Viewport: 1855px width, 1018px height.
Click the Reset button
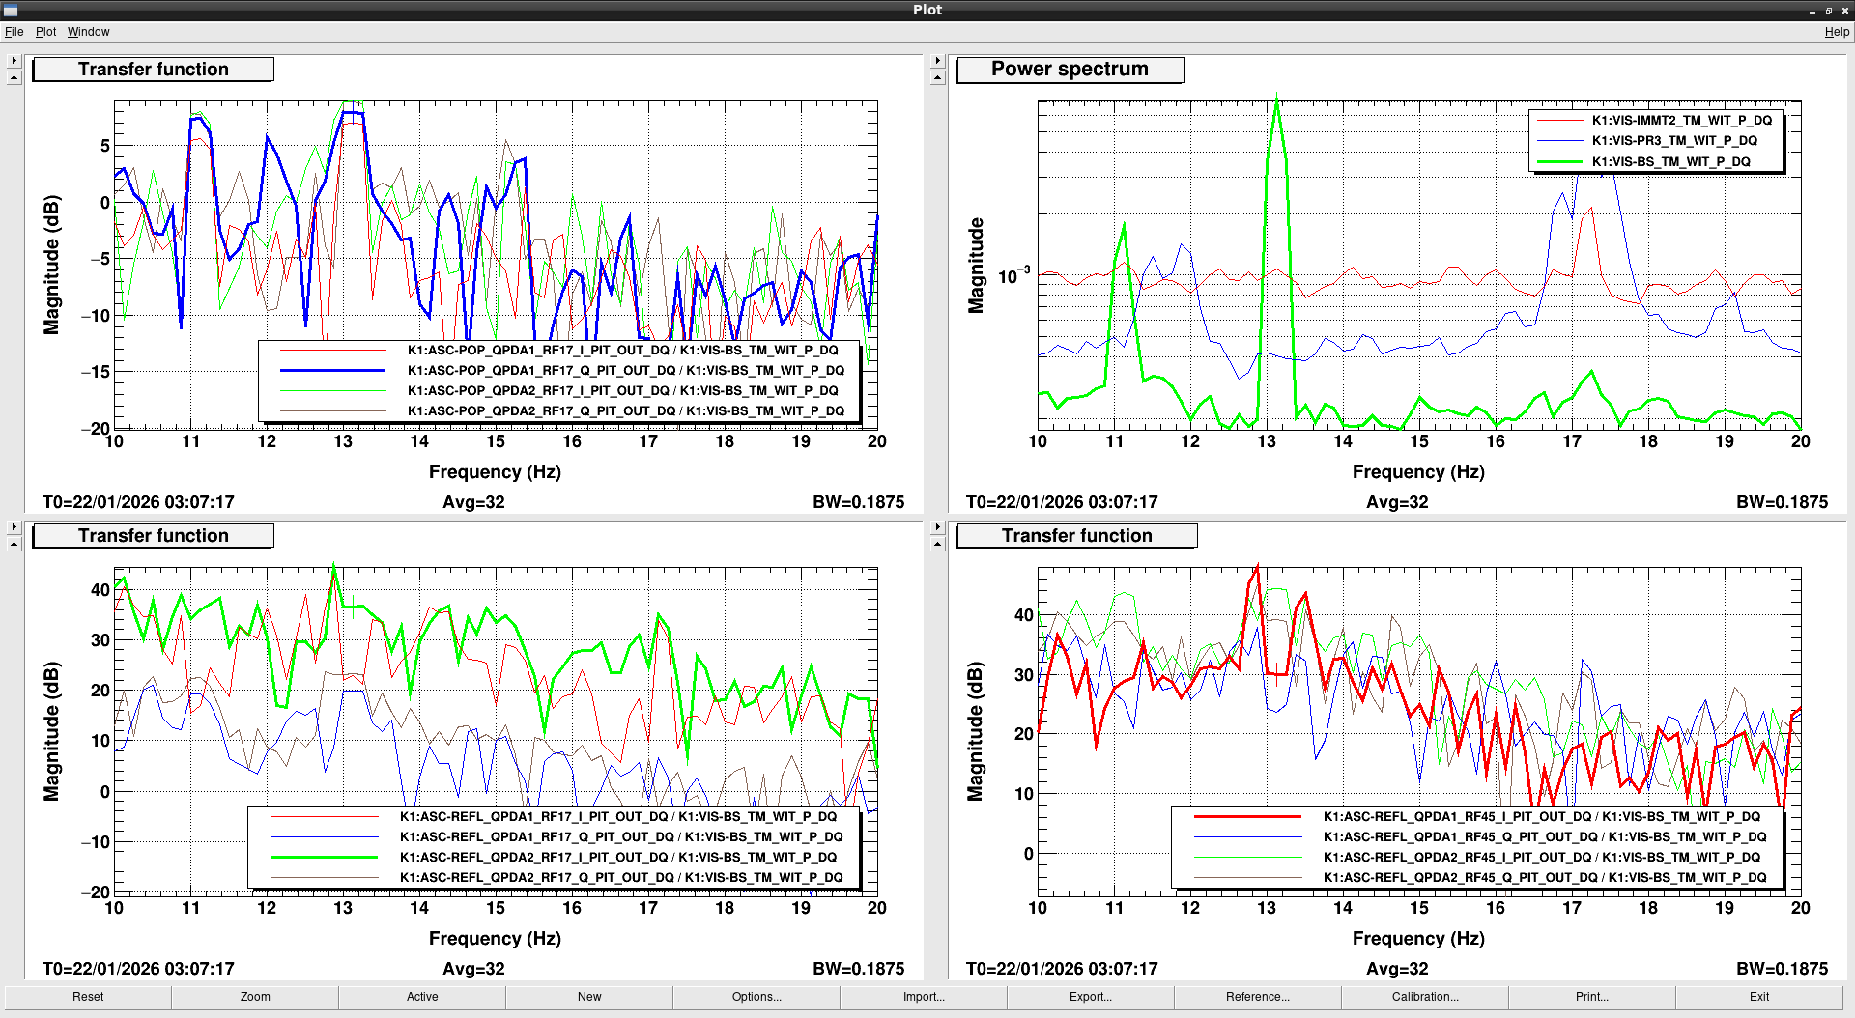click(88, 997)
